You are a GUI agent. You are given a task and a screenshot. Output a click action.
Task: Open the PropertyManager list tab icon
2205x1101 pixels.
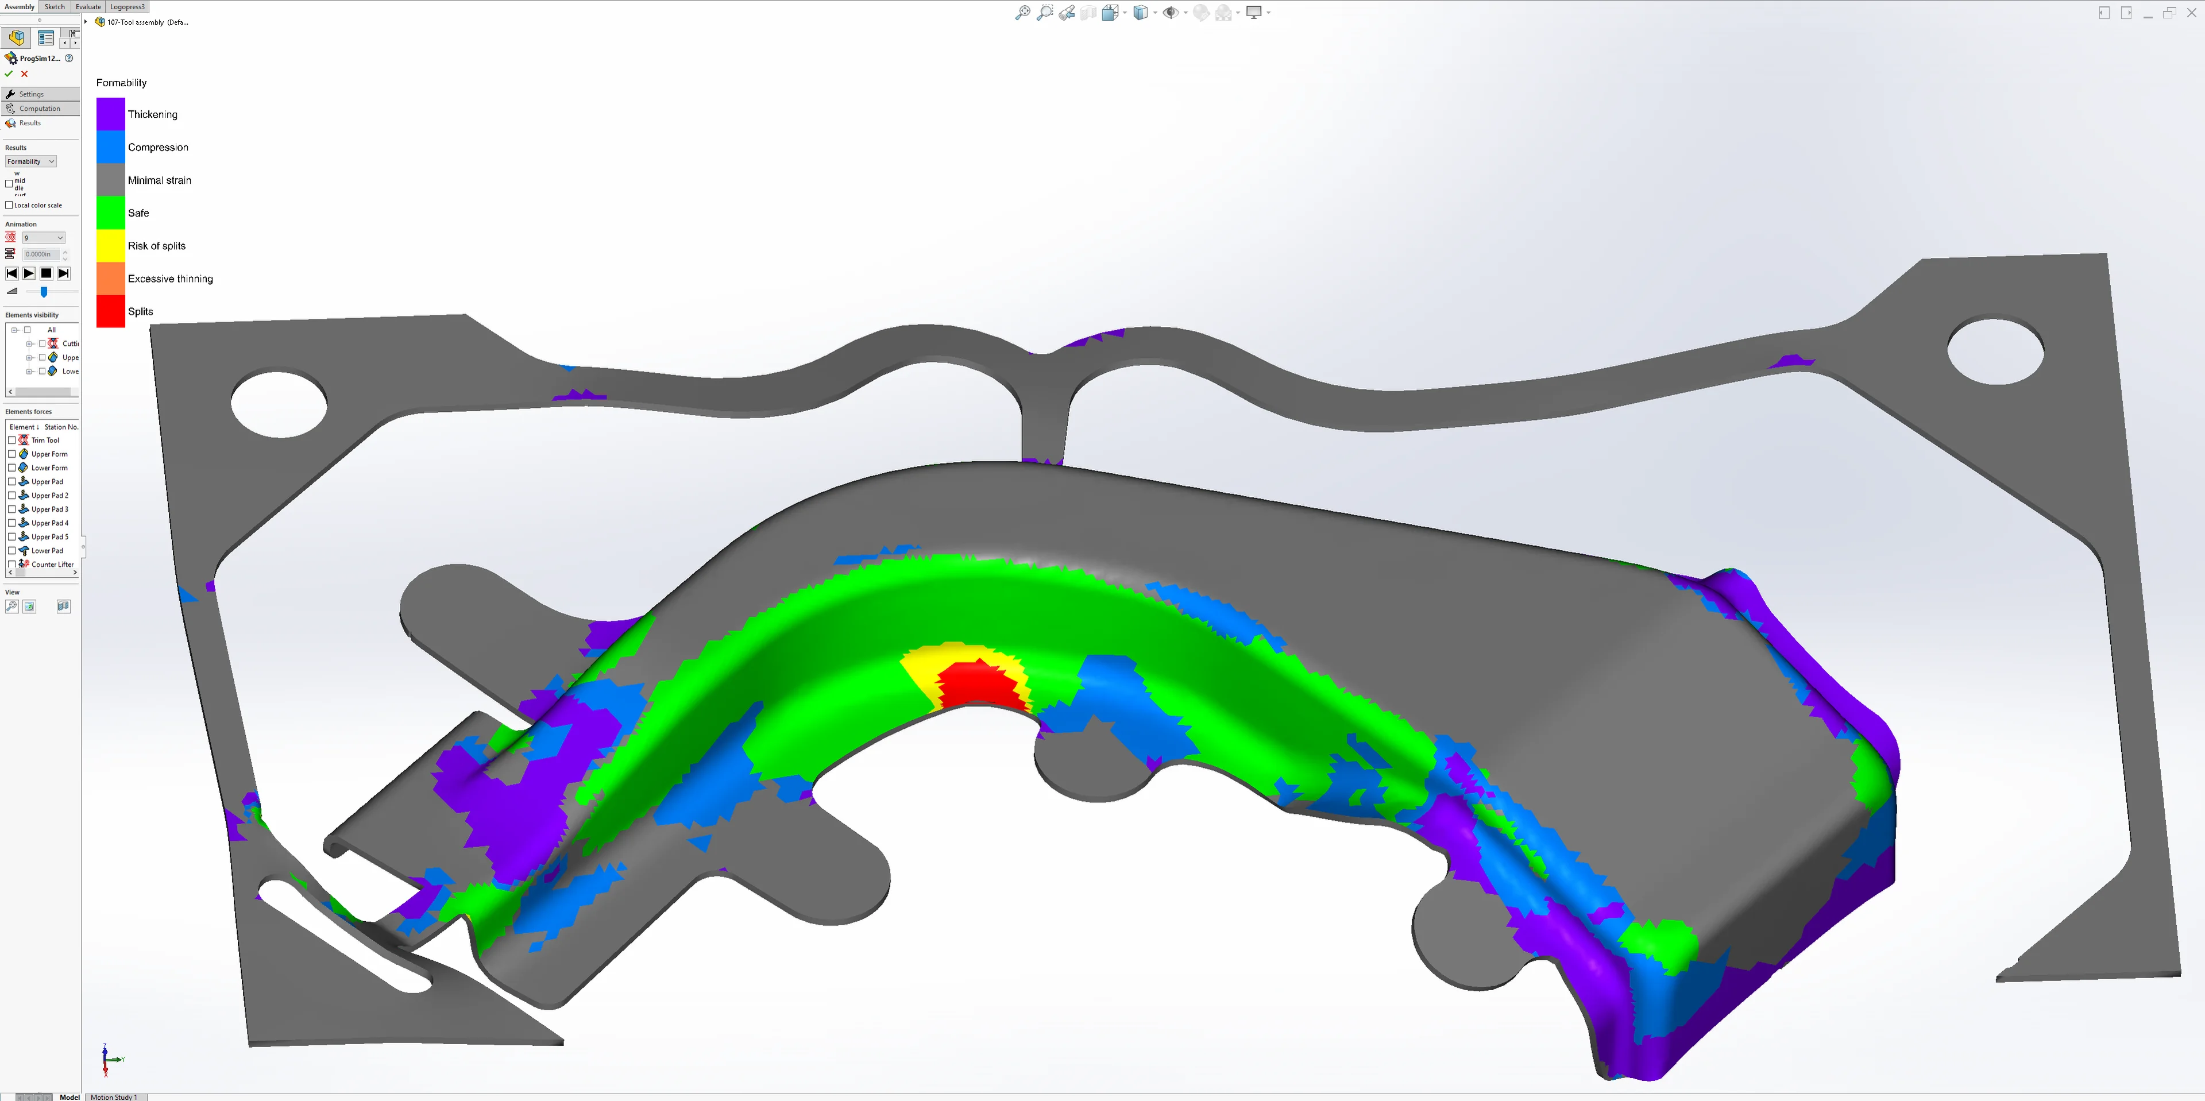click(45, 38)
